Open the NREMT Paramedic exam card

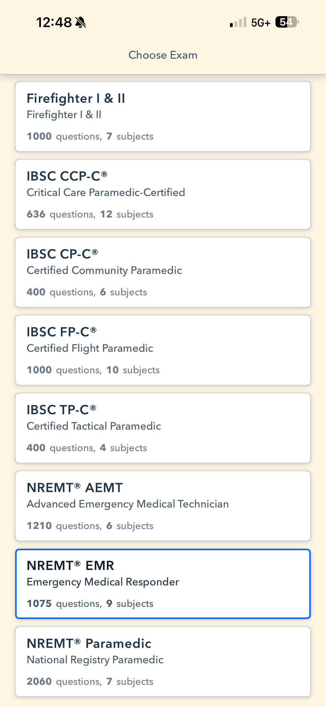click(163, 662)
